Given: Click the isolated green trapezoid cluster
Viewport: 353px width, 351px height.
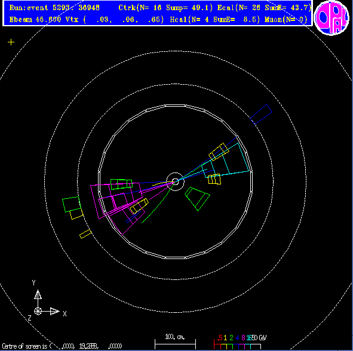Looking at the screenshot, I should click(x=197, y=199).
